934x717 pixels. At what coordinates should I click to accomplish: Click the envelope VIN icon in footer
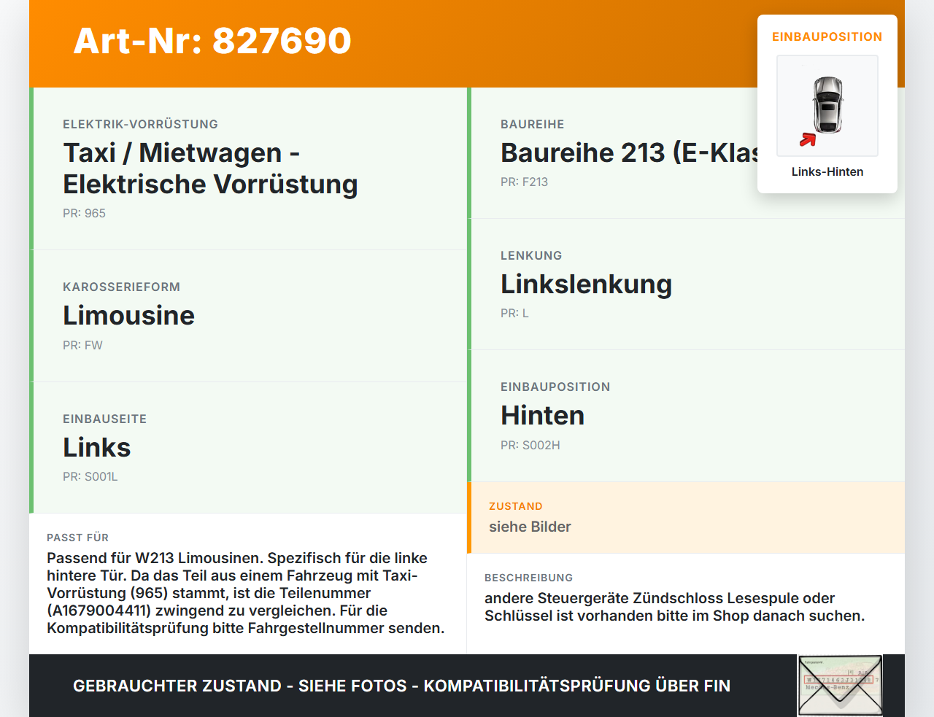840,686
